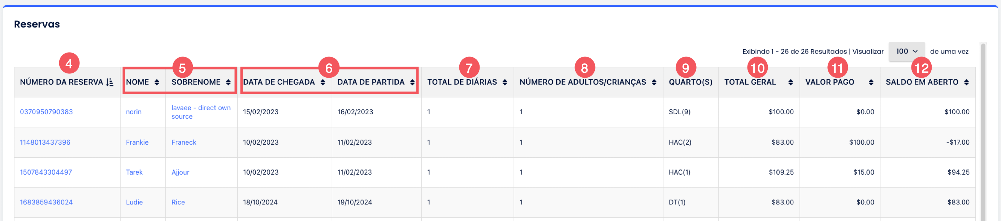Click the sort arrows beside Nome
This screenshot has width=1001, height=221.
(x=157, y=82)
